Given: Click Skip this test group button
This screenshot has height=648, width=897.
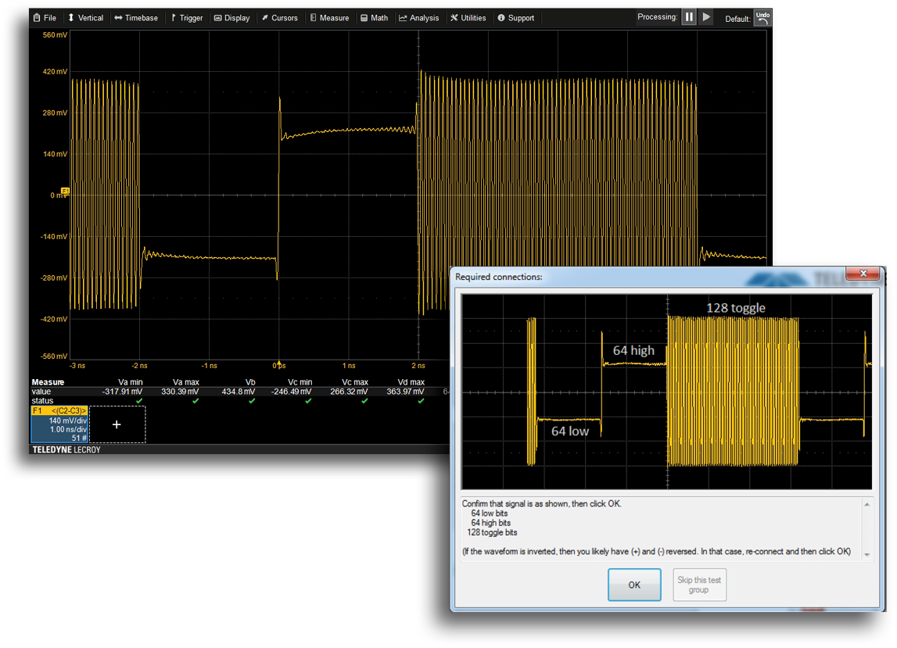Looking at the screenshot, I should [x=699, y=585].
